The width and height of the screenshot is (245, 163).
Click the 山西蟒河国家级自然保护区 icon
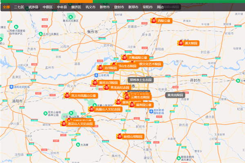(x=16, y=27)
